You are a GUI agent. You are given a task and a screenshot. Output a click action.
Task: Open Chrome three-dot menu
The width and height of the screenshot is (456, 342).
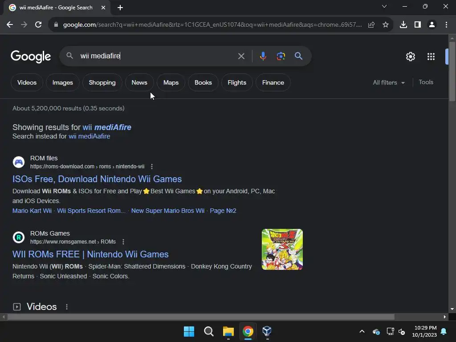coord(446,25)
